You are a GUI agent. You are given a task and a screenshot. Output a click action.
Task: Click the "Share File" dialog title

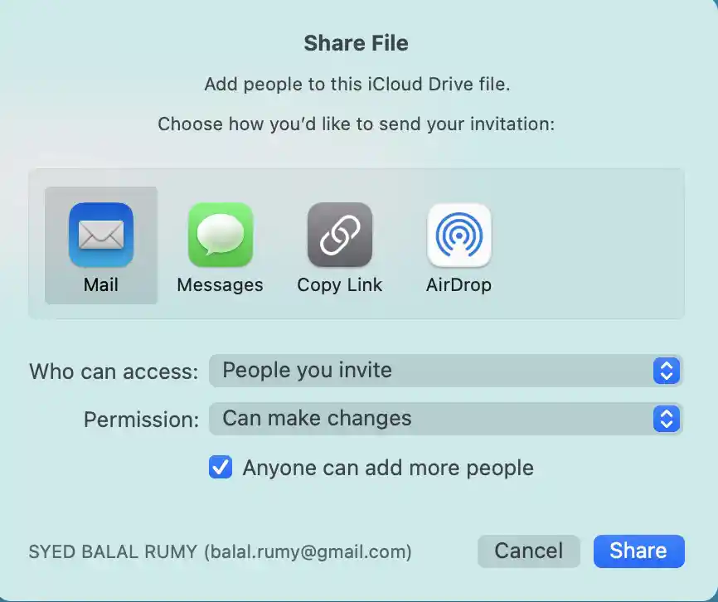coord(357,43)
